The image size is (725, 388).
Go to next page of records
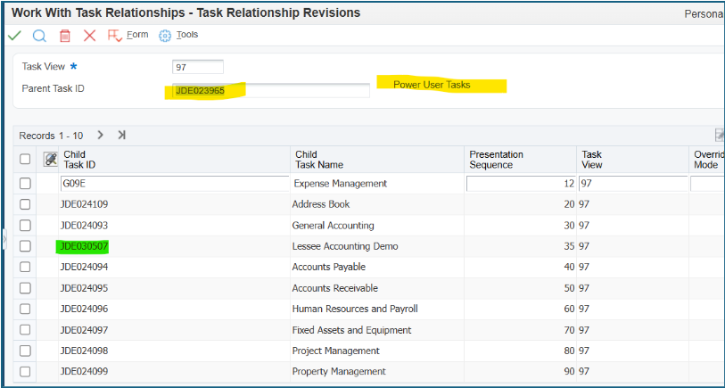pyautogui.click(x=101, y=135)
